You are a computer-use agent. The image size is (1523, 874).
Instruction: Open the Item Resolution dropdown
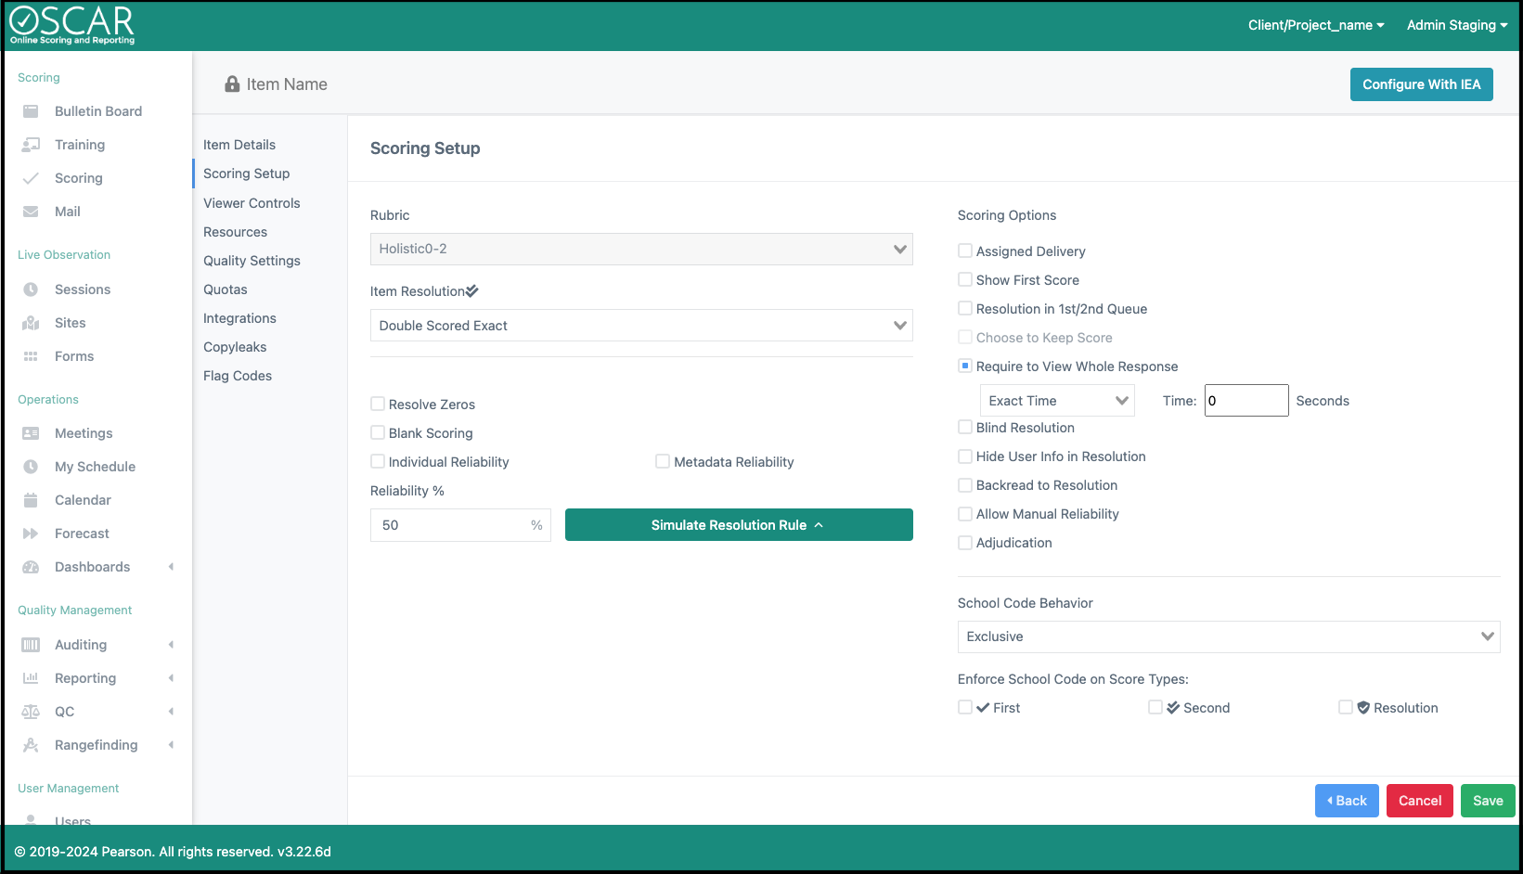point(641,326)
